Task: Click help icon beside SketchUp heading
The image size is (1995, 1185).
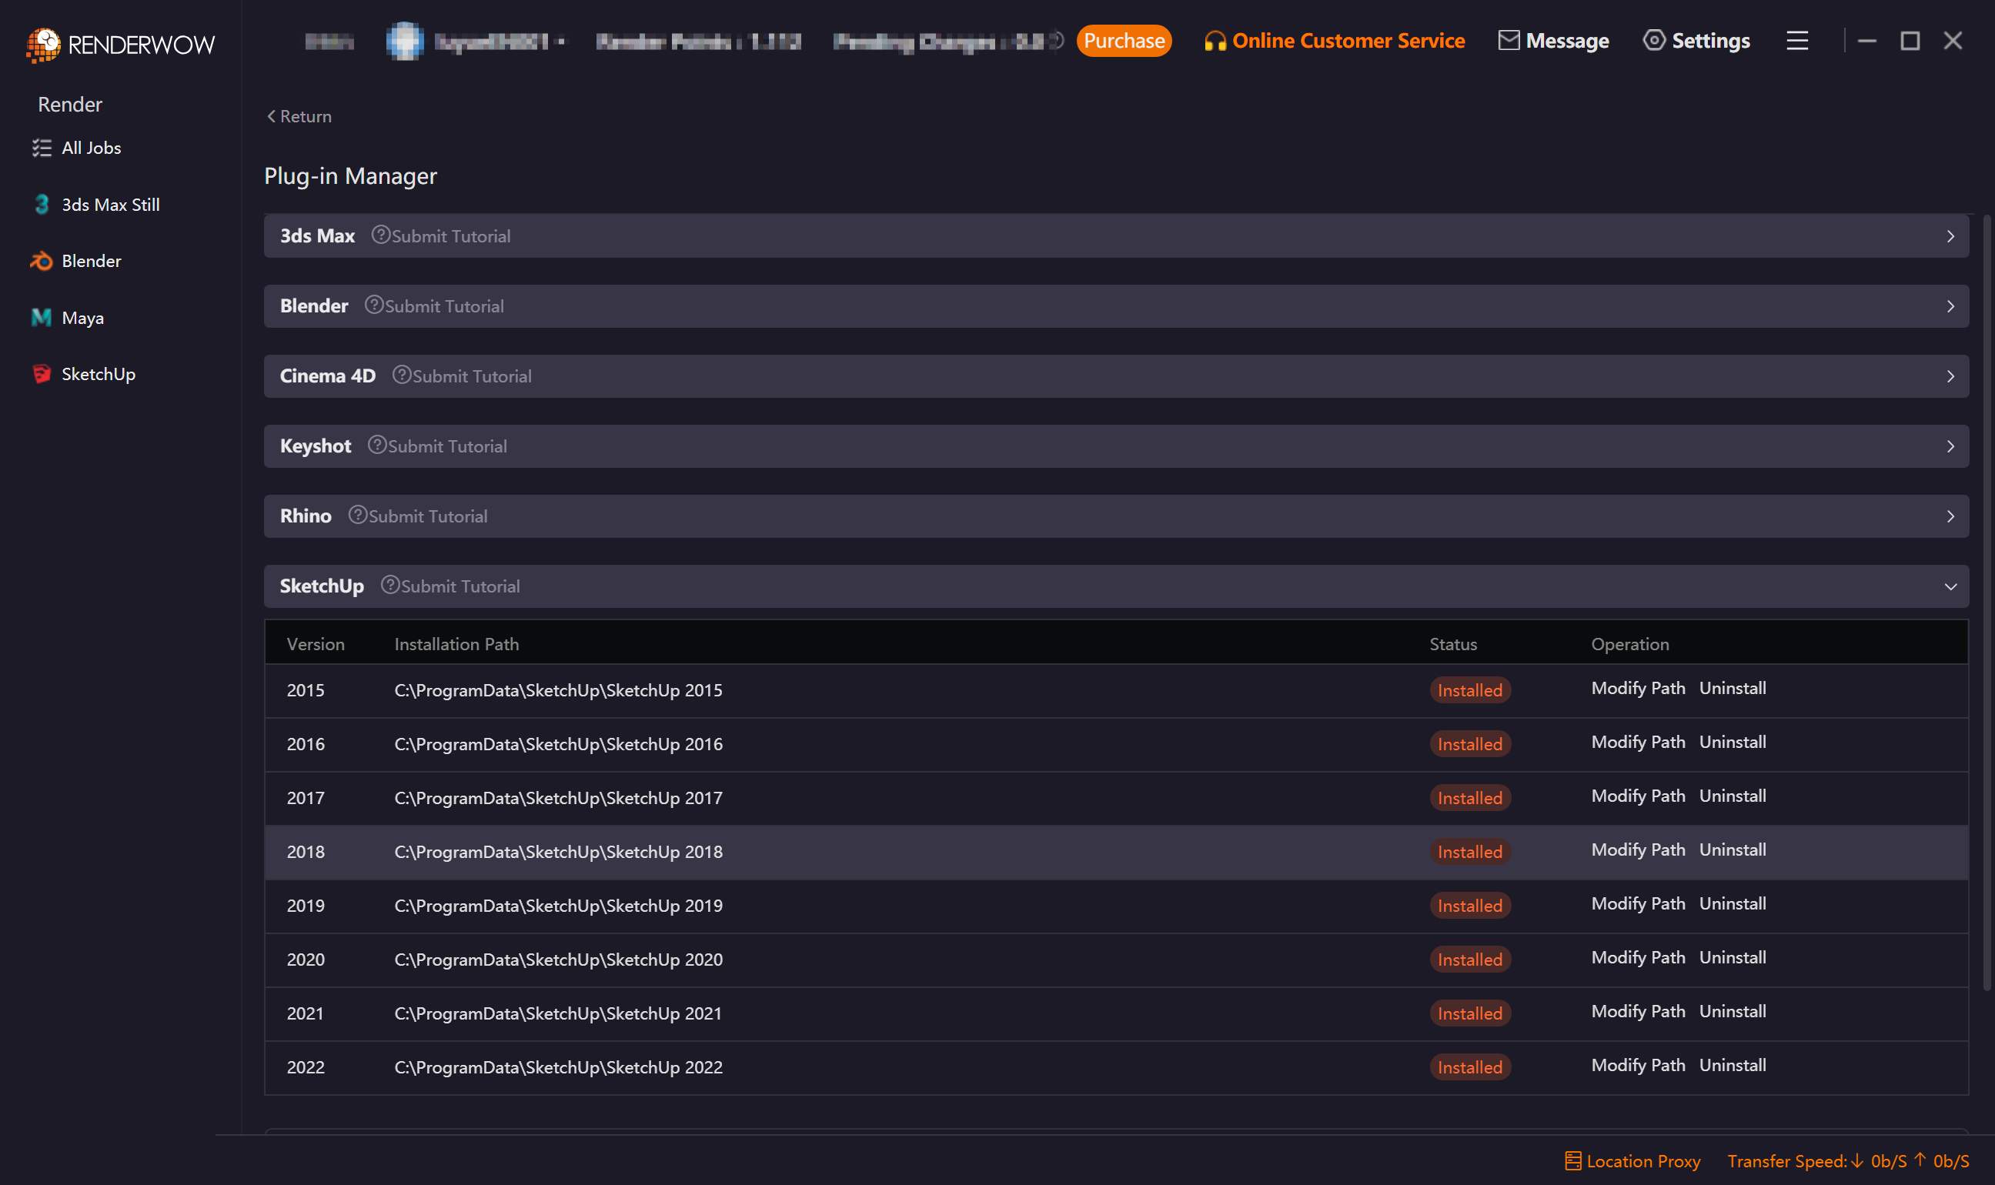Action: tap(389, 585)
